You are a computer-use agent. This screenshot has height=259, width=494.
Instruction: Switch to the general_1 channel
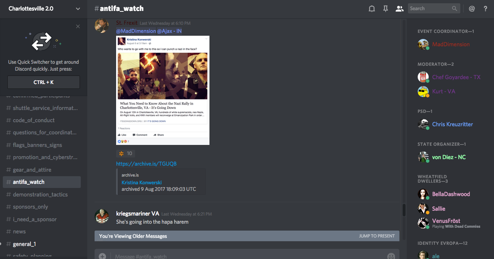click(24, 244)
